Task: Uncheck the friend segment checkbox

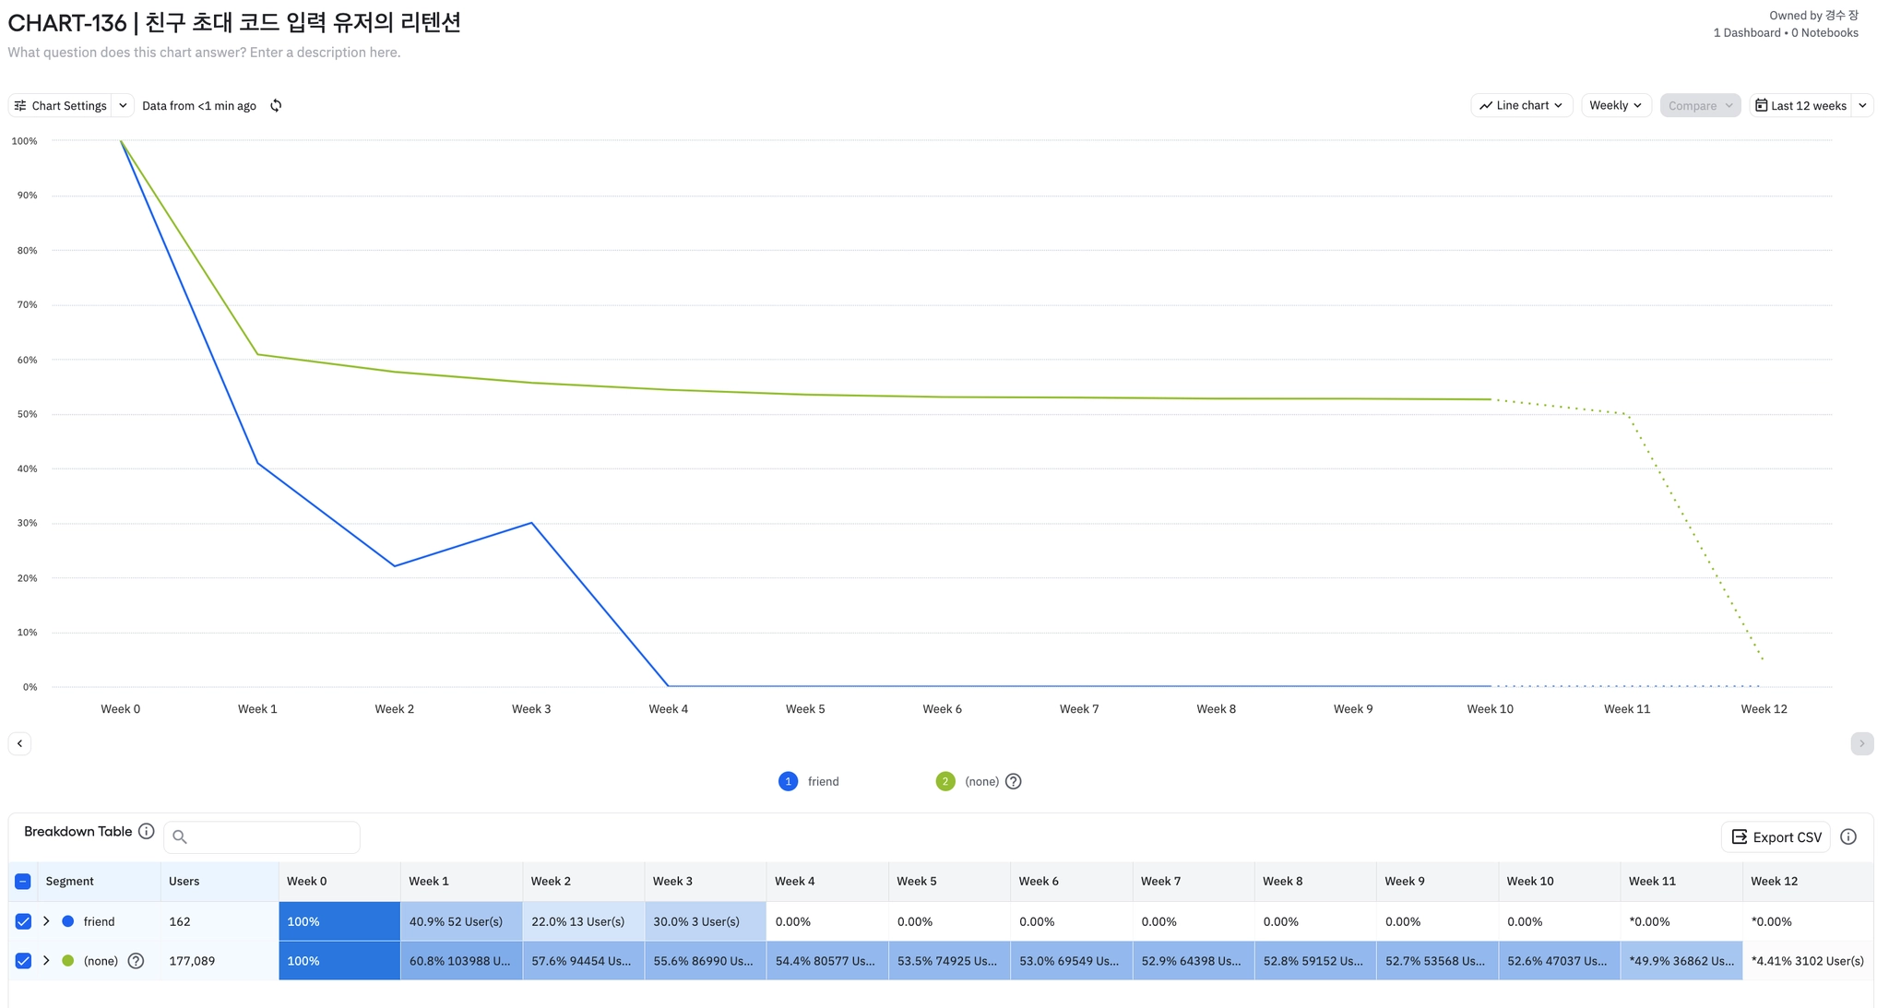Action: click(x=24, y=921)
